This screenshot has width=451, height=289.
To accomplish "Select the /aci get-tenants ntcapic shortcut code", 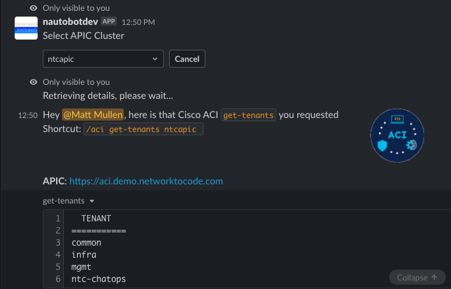I will click(x=144, y=129).
